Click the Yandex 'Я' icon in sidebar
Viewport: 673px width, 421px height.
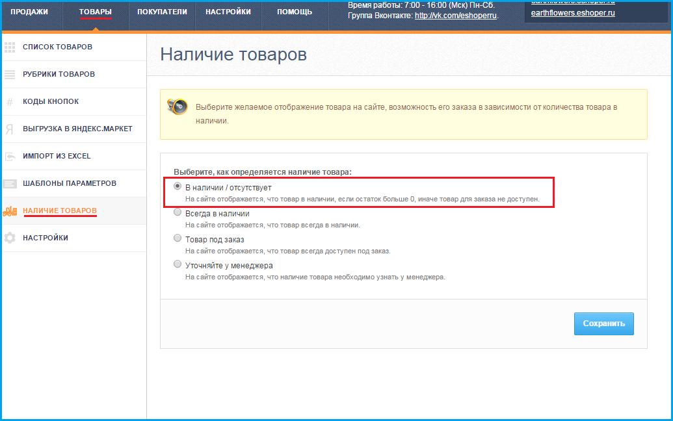click(10, 129)
